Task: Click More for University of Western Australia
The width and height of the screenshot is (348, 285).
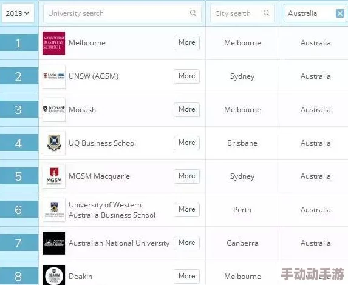Action: (x=187, y=209)
